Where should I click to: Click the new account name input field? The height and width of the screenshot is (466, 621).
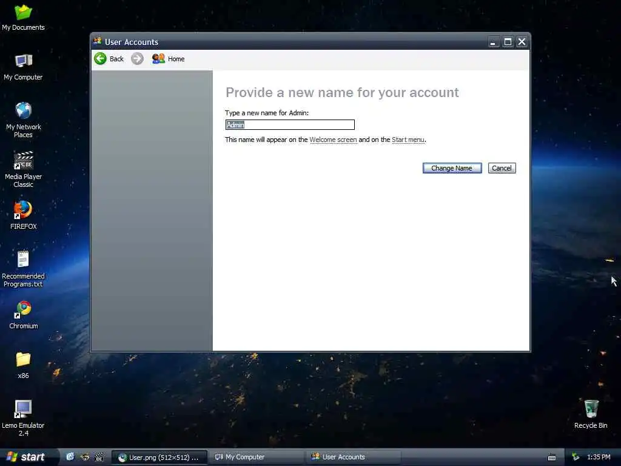[290, 125]
